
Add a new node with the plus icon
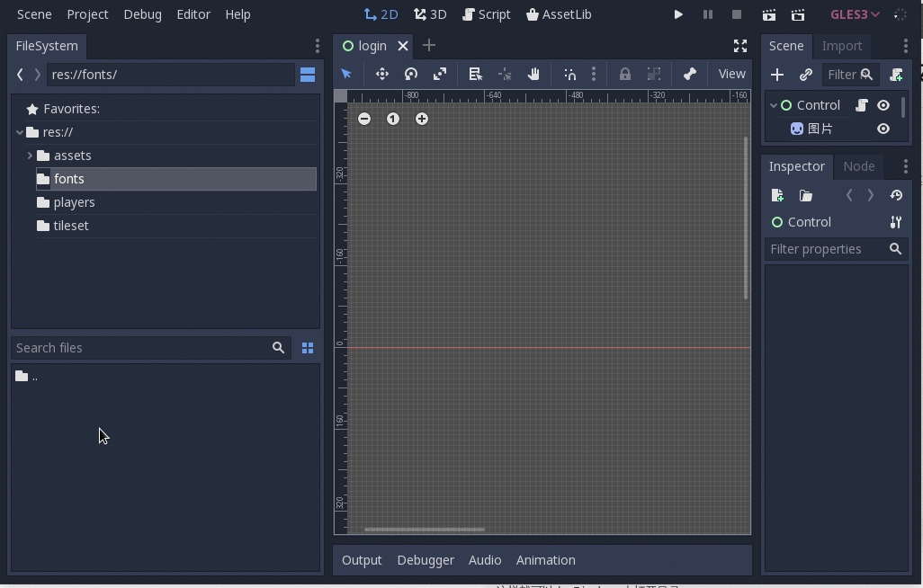(777, 75)
